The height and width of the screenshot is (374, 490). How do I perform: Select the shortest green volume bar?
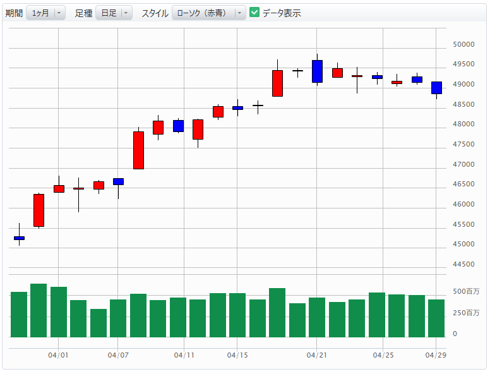(x=99, y=323)
